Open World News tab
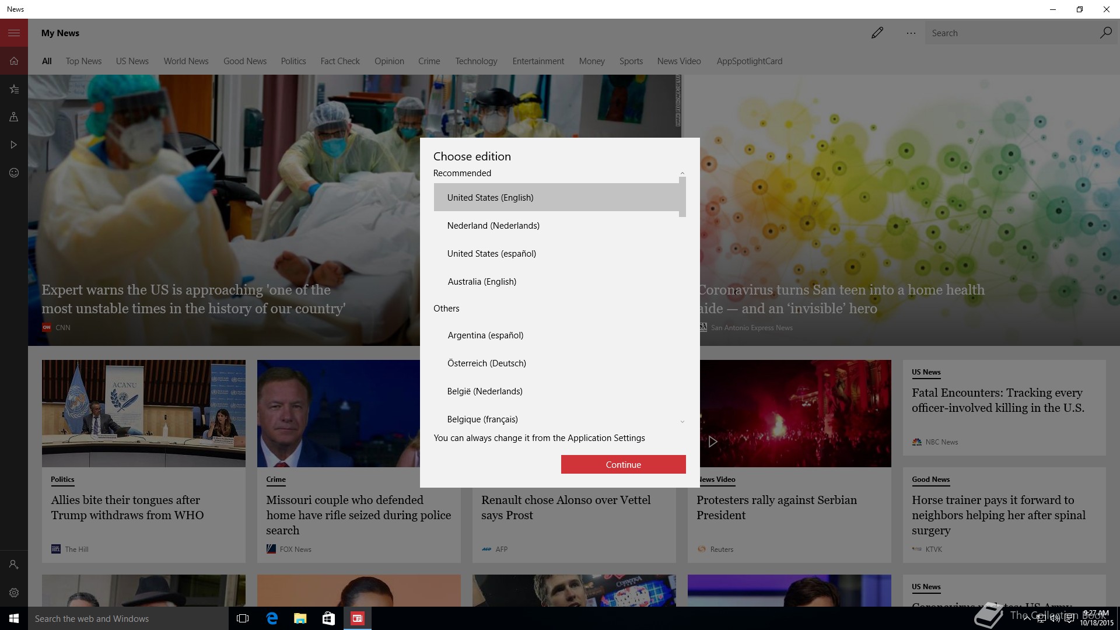 (x=186, y=61)
